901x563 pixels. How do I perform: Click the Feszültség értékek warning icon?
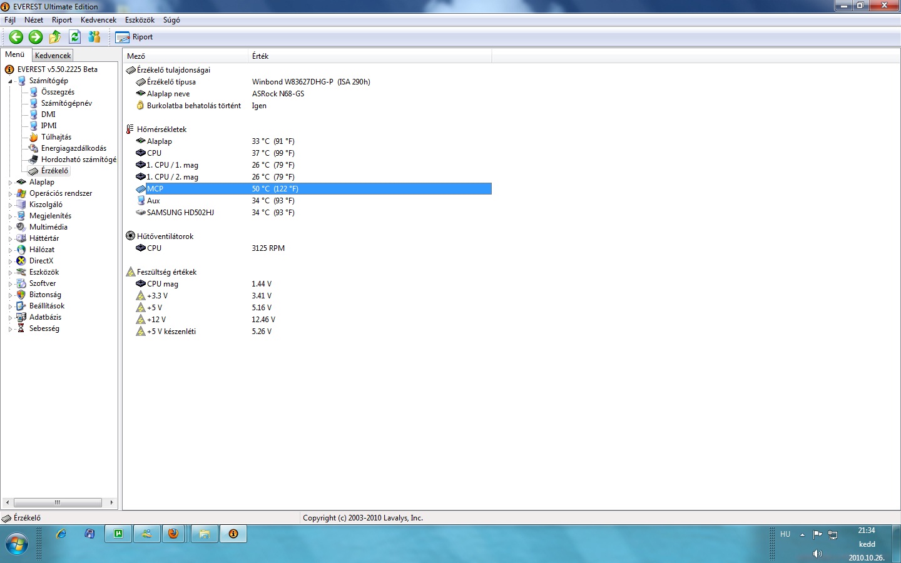pyautogui.click(x=130, y=272)
